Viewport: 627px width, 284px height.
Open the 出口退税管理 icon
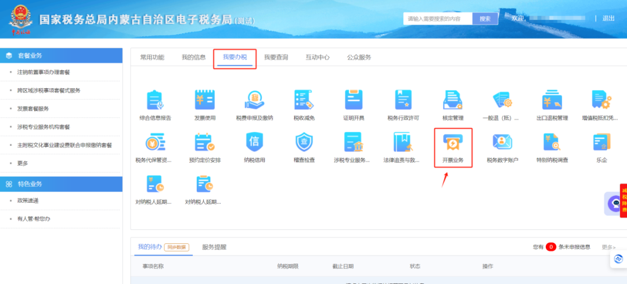(x=552, y=100)
